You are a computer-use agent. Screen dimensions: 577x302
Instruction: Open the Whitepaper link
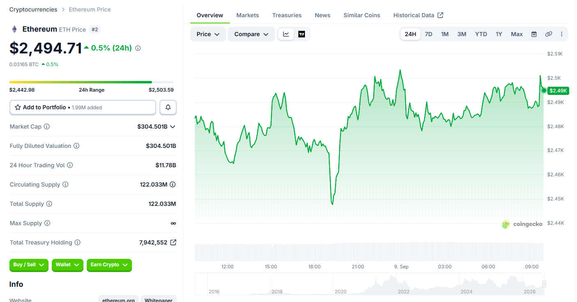click(x=159, y=300)
